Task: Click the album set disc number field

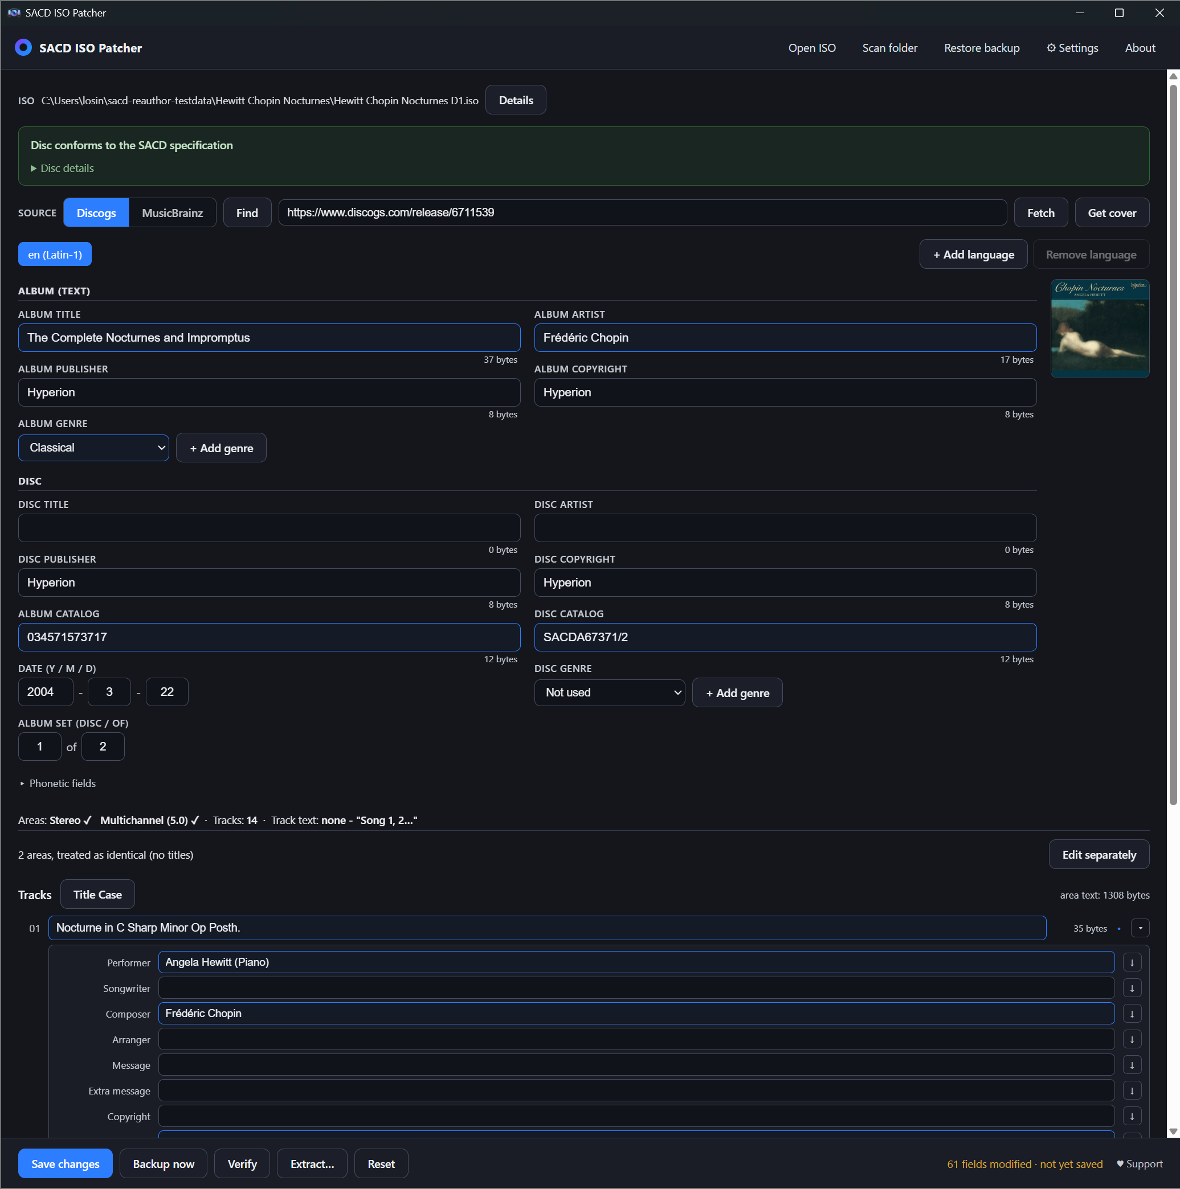Action: pyautogui.click(x=40, y=747)
